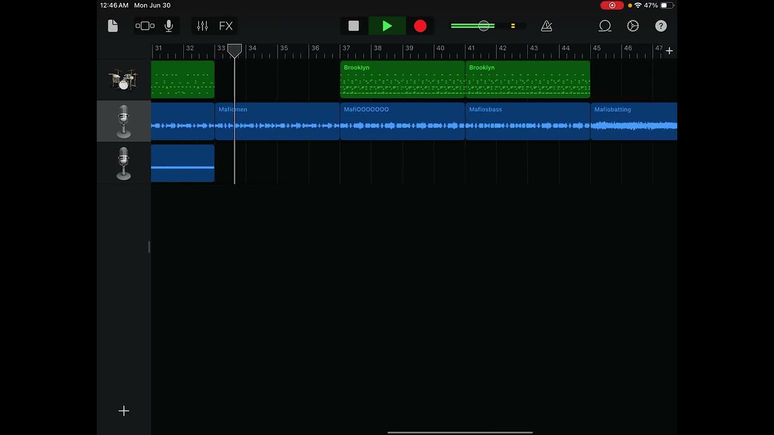Add song section with ruler plus
The height and width of the screenshot is (435, 774).
669,51
